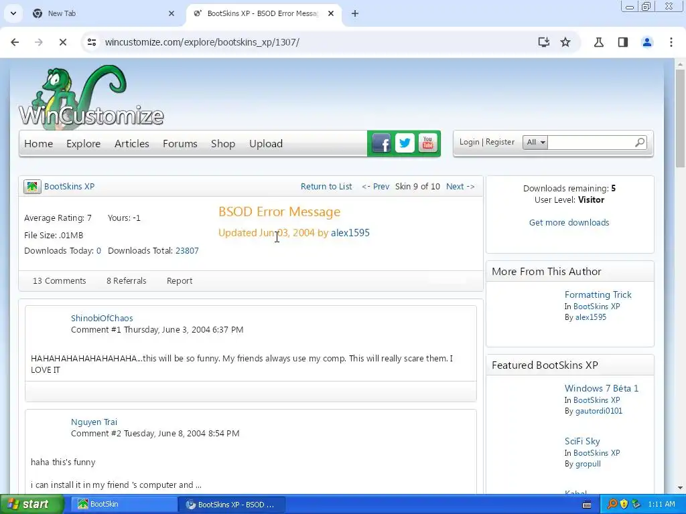Switch to 8 Referrals tab
The image size is (686, 514).
(x=127, y=281)
